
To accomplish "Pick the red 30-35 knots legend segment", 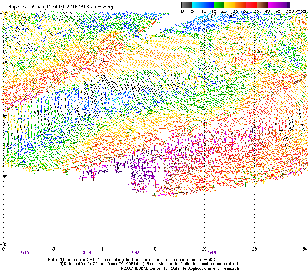I will [251, 5].
